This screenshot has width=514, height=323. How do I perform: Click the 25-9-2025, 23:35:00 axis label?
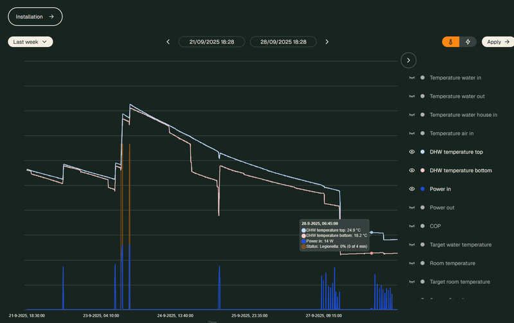[249, 316]
